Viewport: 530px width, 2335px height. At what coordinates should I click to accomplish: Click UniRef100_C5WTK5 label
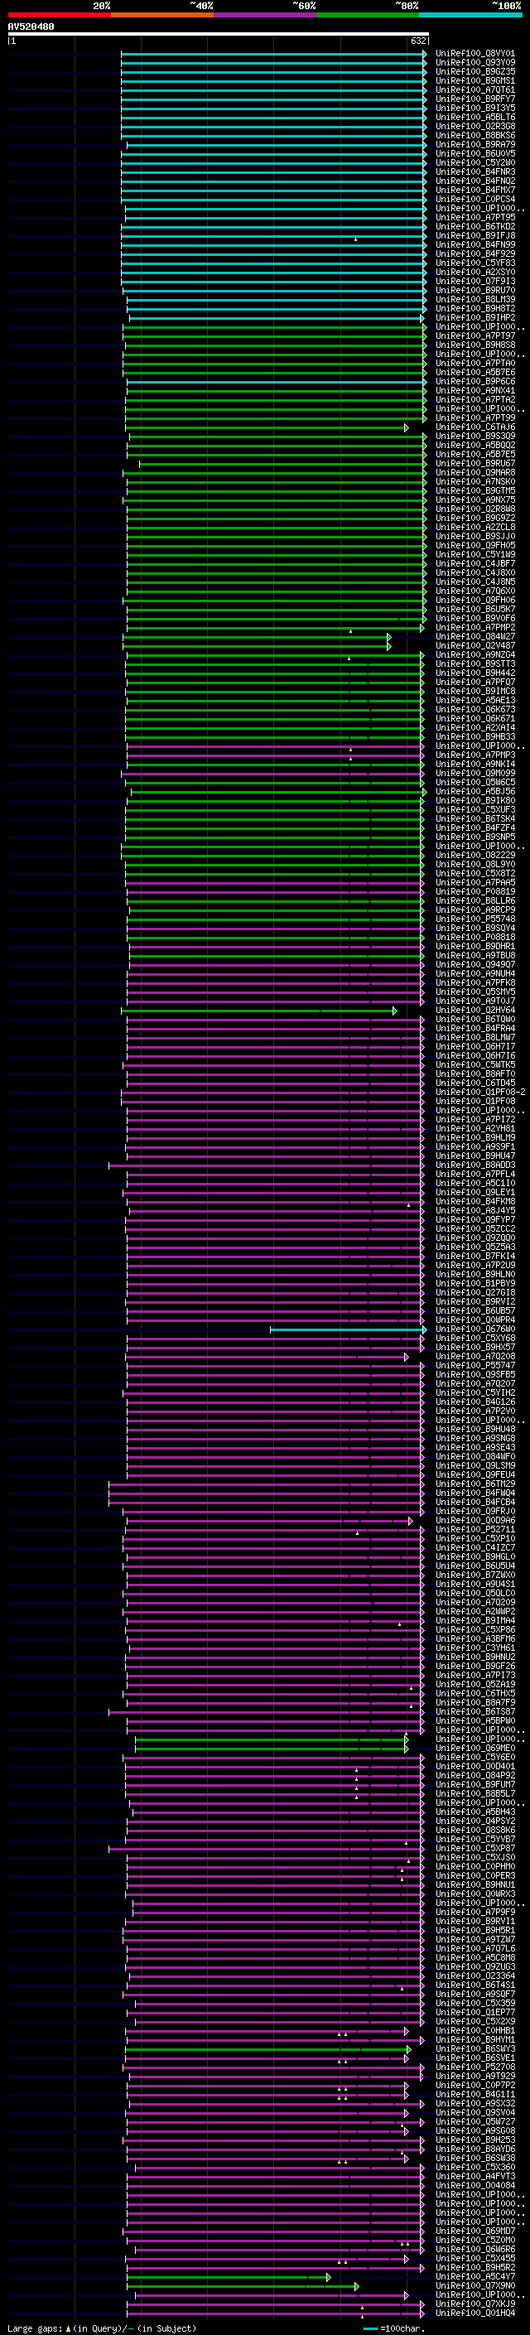tap(475, 1064)
